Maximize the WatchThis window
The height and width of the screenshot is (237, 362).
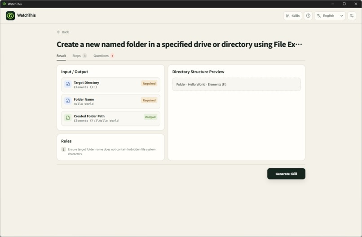pyautogui.click(x=344, y=4)
